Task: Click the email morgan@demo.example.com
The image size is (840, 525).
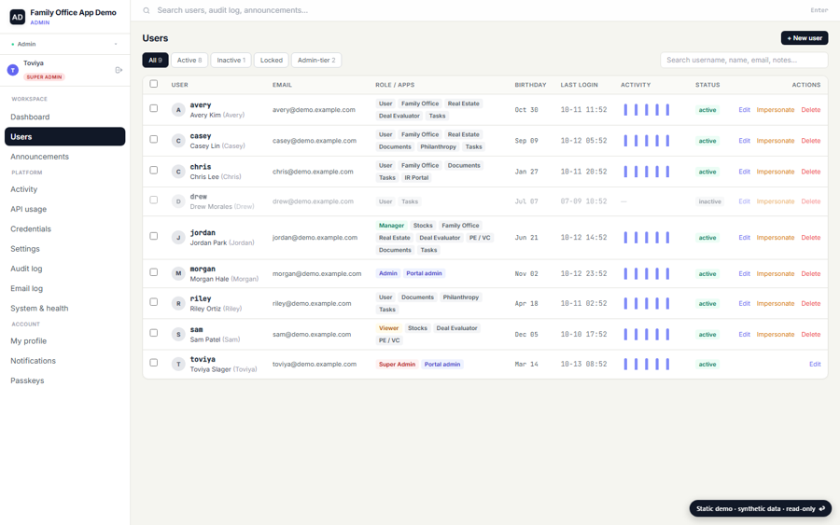Action: pos(316,273)
